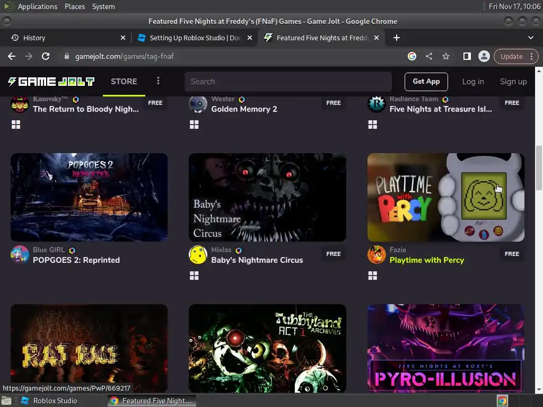Click the page vertical scrollbar thumb

click(x=539, y=168)
